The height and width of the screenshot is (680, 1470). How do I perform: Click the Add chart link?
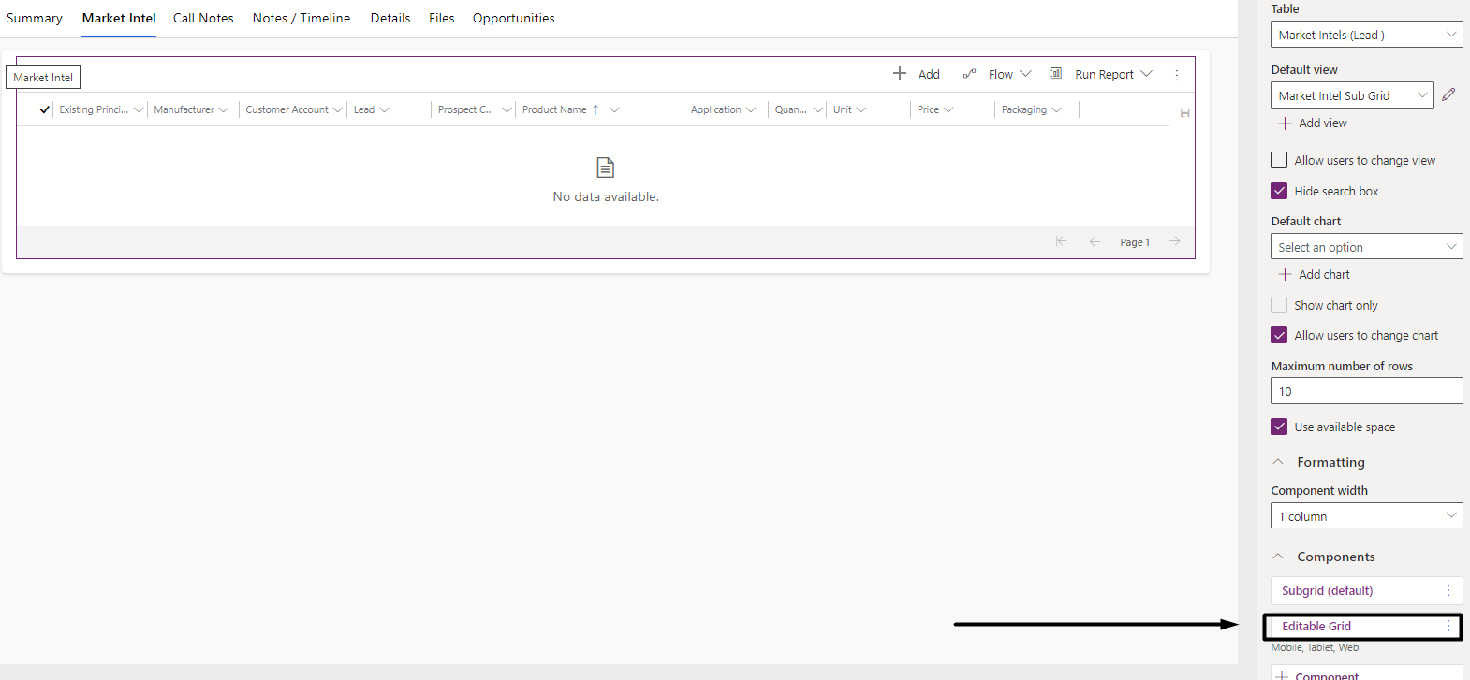pos(1323,275)
